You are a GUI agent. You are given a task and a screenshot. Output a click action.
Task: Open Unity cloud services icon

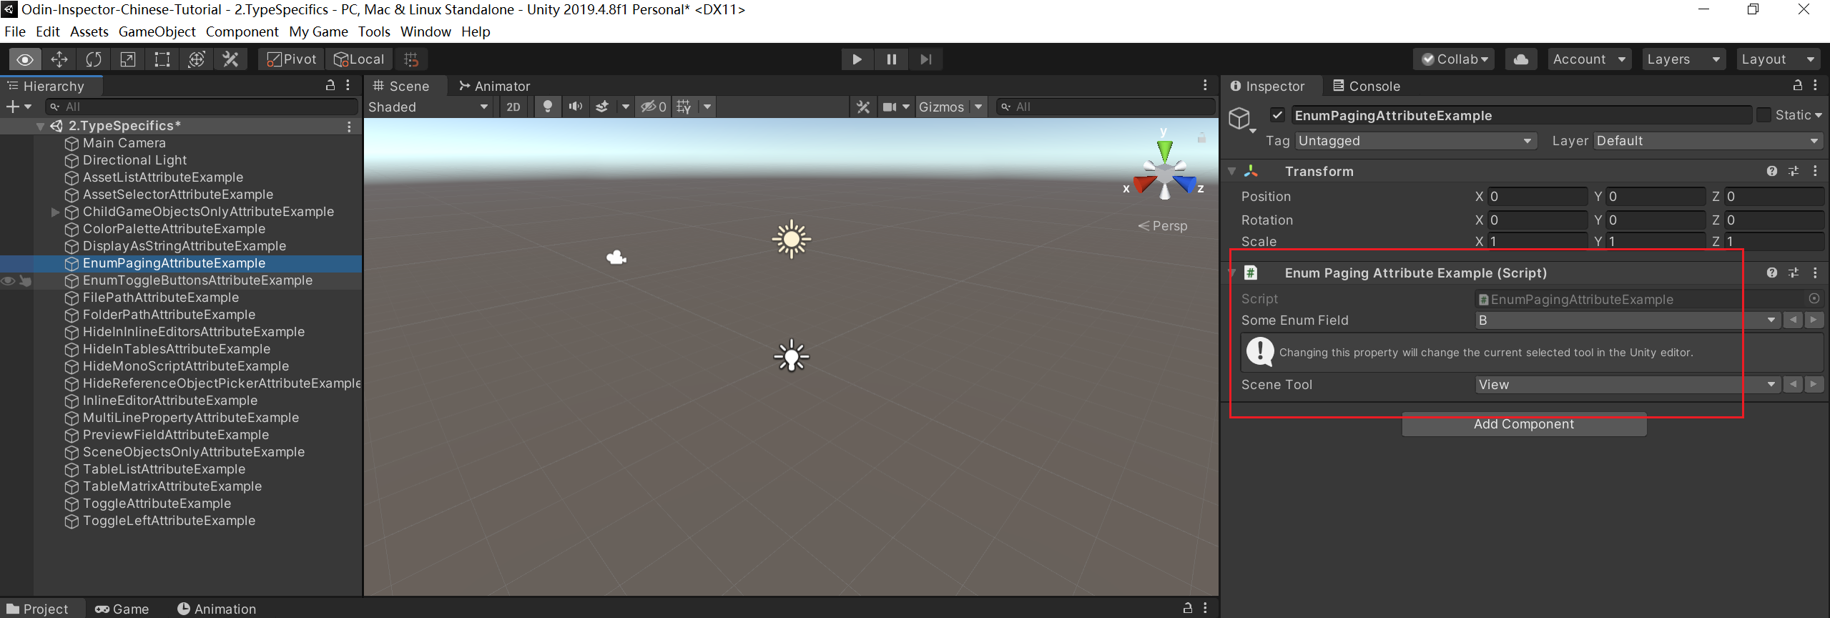(x=1521, y=59)
